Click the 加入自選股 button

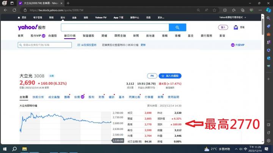[x=170, y=76]
